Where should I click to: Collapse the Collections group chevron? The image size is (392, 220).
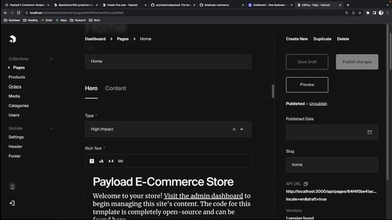51,59
